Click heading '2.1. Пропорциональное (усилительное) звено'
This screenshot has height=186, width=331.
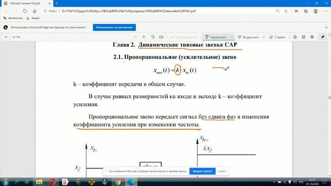pyautogui.click(x=175, y=57)
